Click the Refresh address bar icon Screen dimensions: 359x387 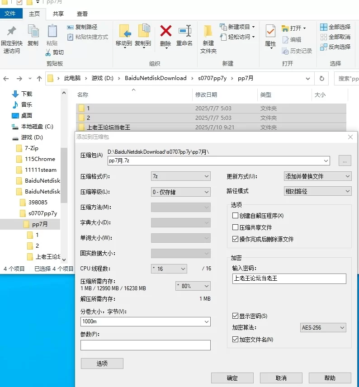322,79
